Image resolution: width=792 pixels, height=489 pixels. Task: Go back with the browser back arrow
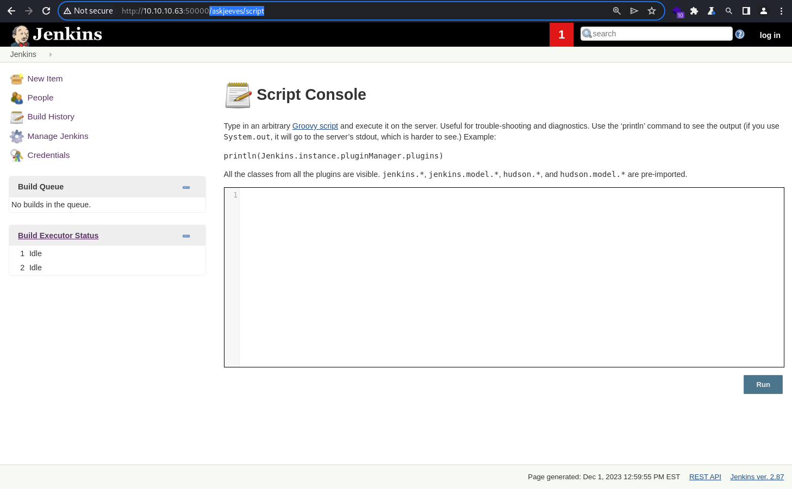(11, 11)
